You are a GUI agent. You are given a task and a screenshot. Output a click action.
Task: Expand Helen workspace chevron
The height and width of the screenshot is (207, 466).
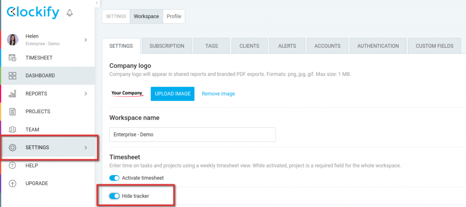(86, 40)
